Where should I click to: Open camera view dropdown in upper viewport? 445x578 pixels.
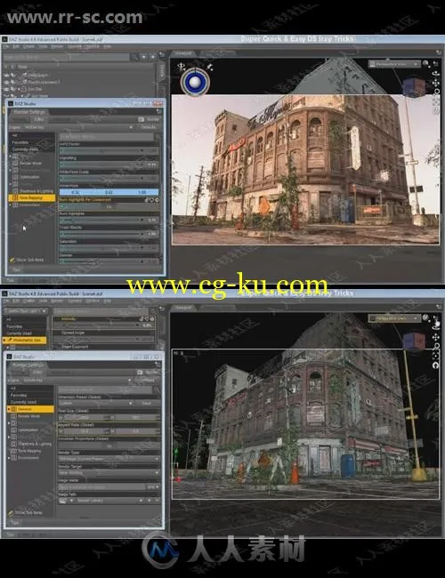click(x=394, y=64)
